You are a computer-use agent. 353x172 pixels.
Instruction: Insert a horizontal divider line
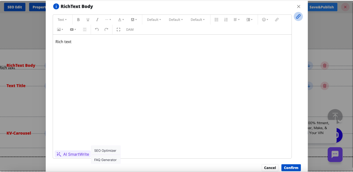tap(85, 30)
